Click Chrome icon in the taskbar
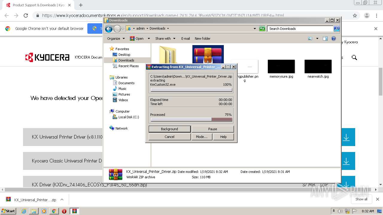 click(x=54, y=211)
